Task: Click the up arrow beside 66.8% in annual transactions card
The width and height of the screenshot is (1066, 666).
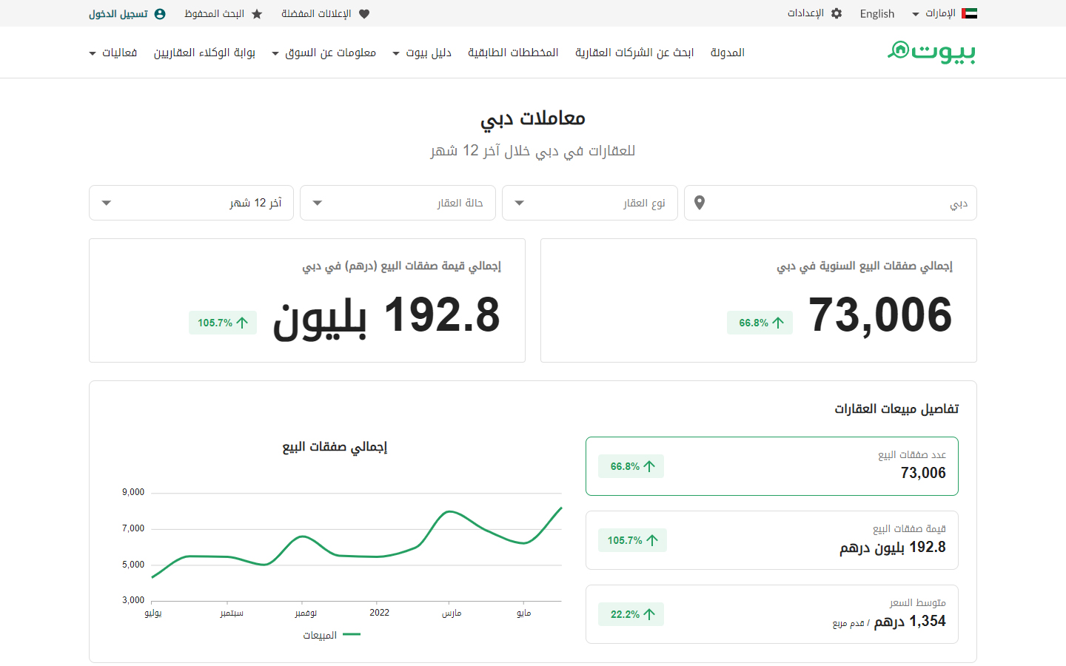Action: 778,323
